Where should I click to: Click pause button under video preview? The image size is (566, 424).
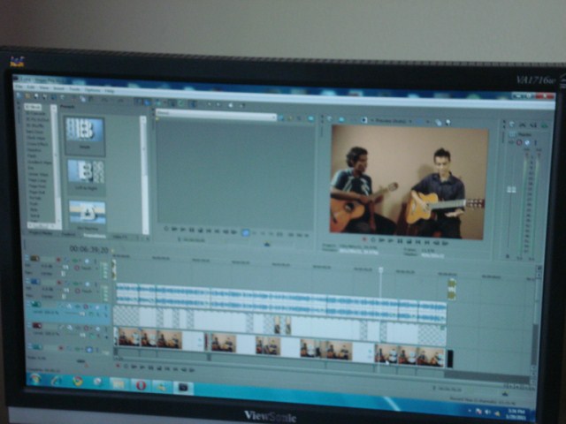pos(400,241)
